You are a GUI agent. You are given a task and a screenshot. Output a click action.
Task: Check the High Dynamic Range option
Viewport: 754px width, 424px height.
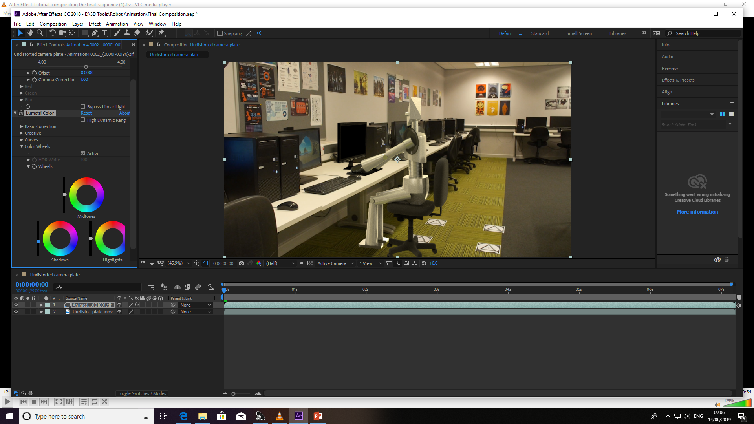83,120
